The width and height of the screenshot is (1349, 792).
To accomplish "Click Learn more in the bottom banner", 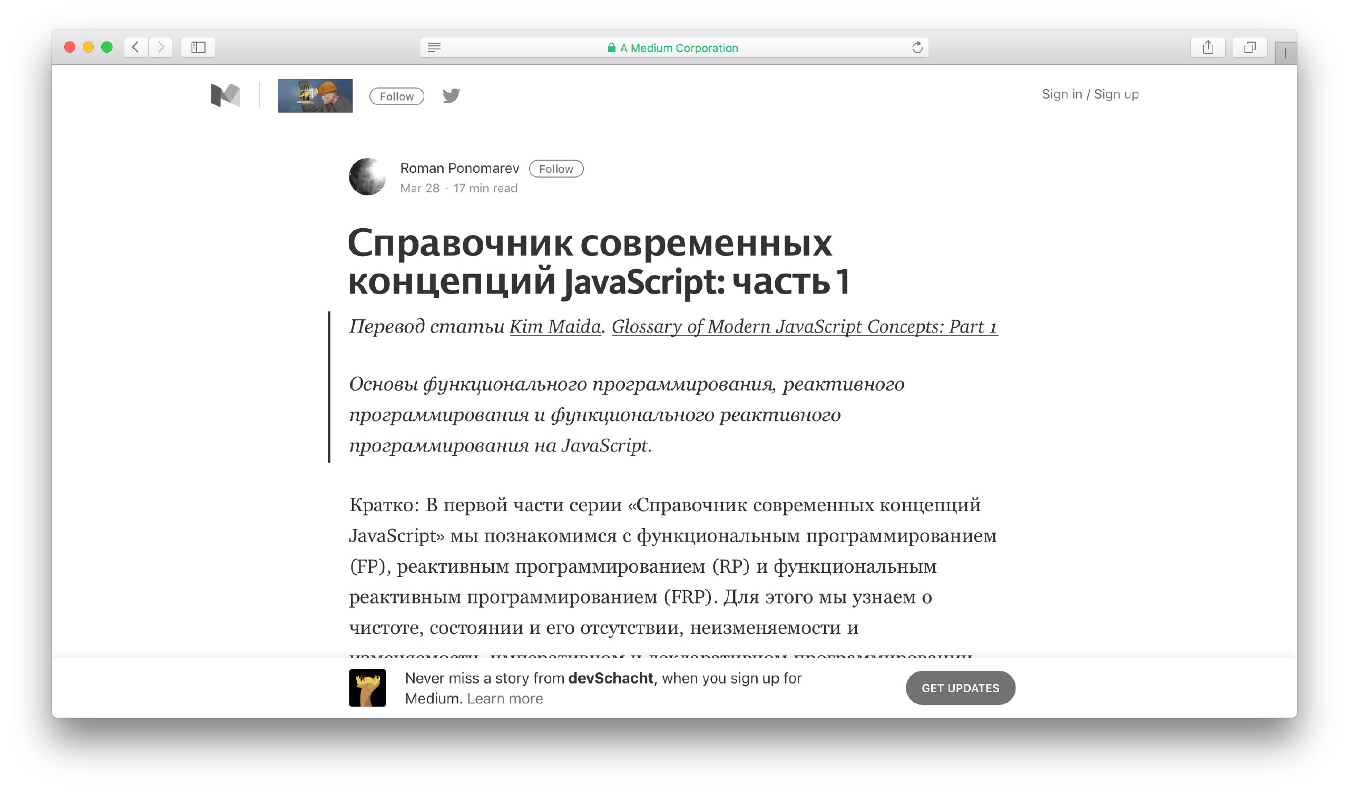I will tap(505, 698).
